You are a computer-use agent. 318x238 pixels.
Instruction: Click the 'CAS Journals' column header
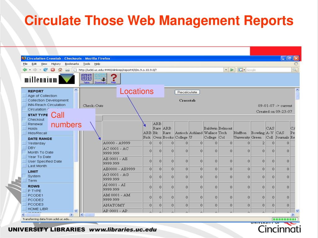(x=282, y=135)
